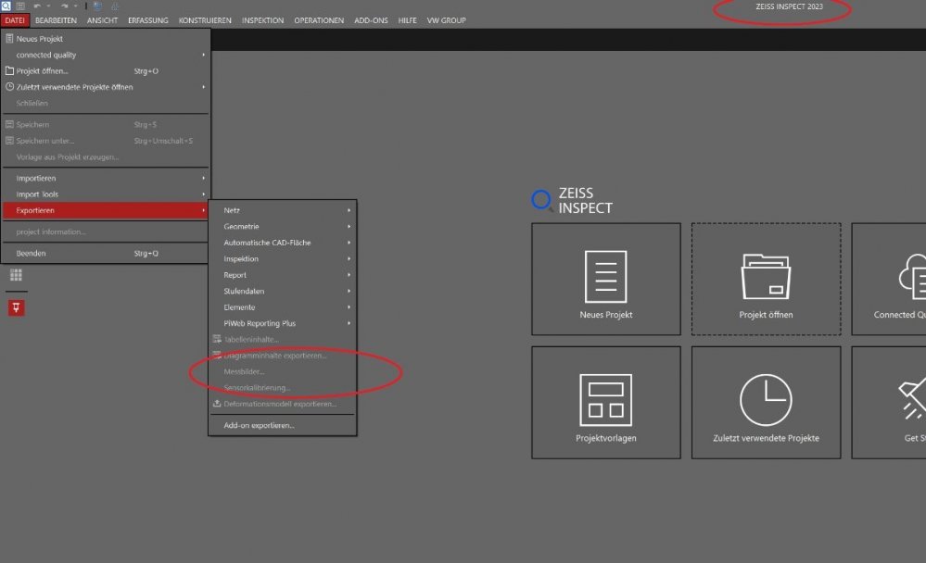Screen dimensions: 926x563
Task: Click the red pin icon in left sidebar
Action: (16, 308)
